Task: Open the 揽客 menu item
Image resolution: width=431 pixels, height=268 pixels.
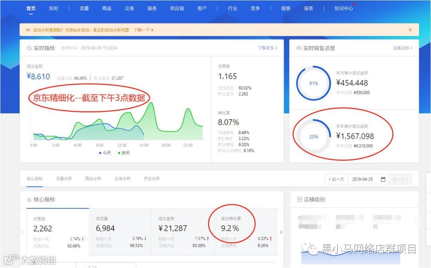Action: (286, 8)
